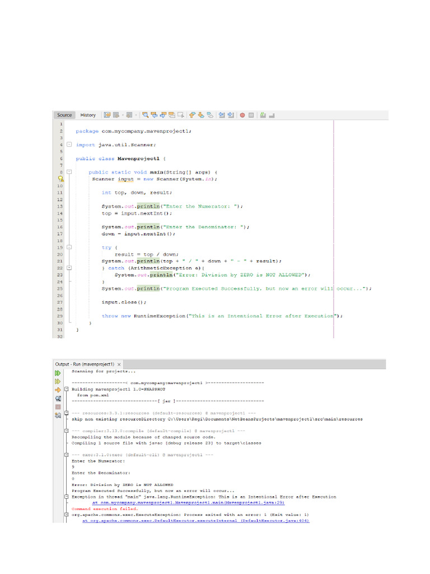Switch to the History tab
This screenshot has height=574, width=430.
(88, 115)
